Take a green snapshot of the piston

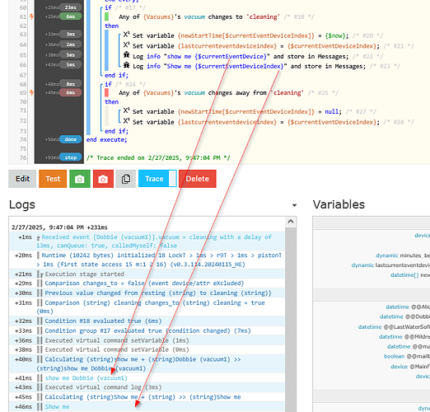coord(80,179)
